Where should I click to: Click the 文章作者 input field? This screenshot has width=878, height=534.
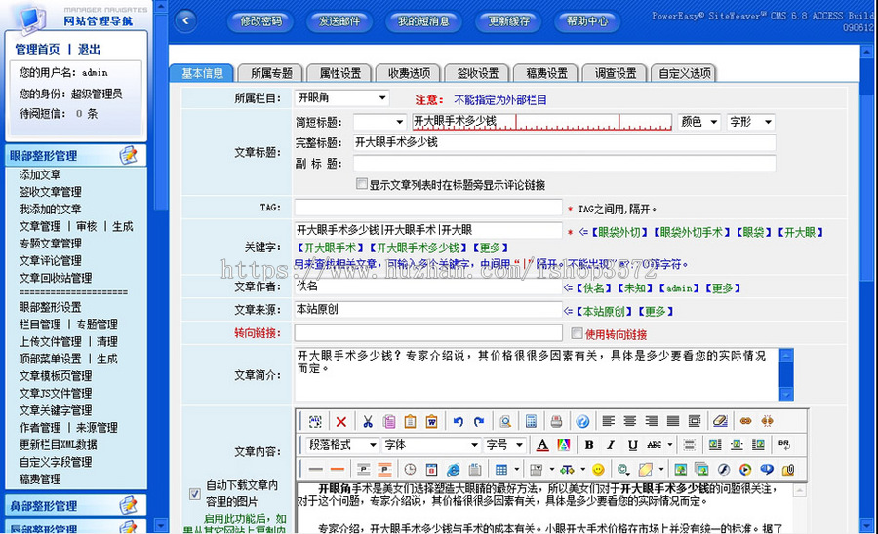[x=428, y=286]
